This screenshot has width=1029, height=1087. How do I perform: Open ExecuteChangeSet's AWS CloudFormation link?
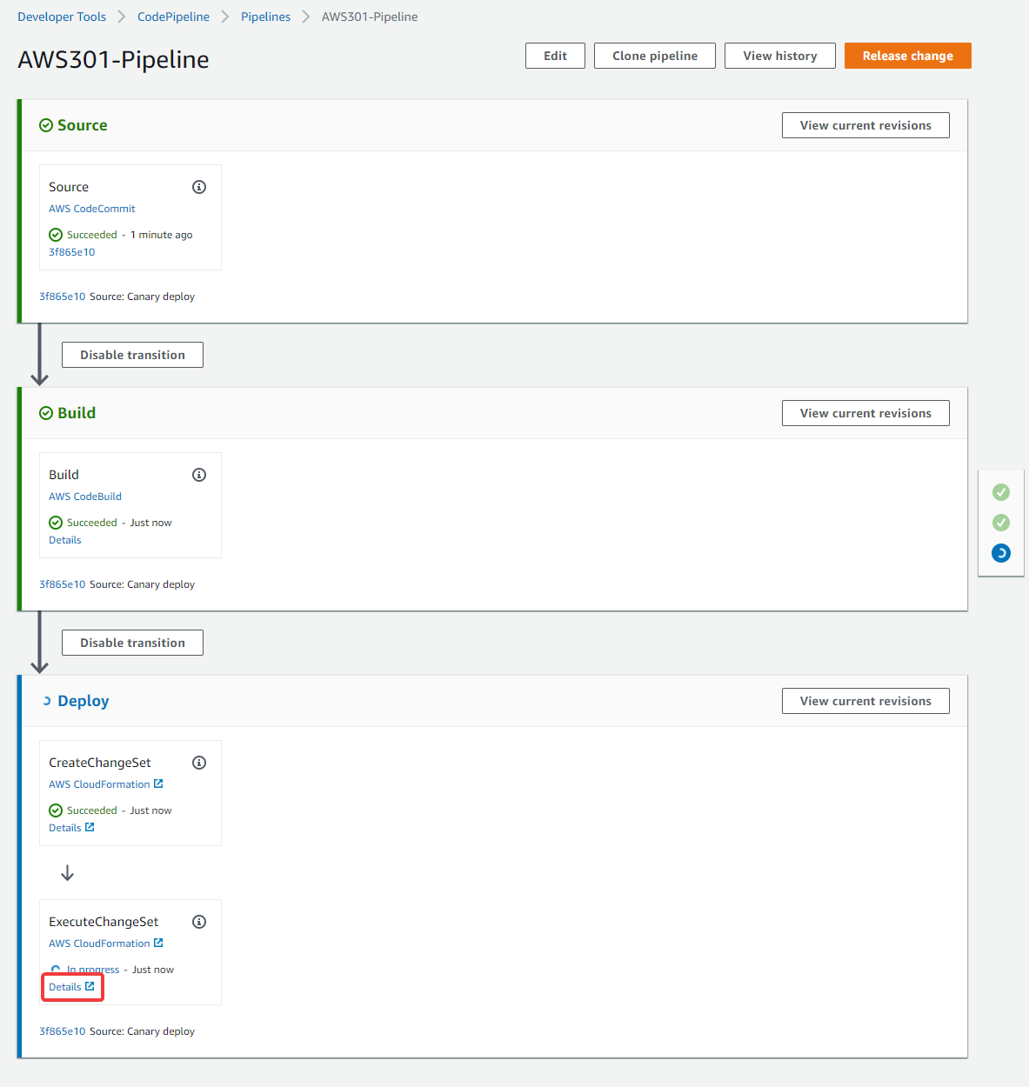point(99,944)
